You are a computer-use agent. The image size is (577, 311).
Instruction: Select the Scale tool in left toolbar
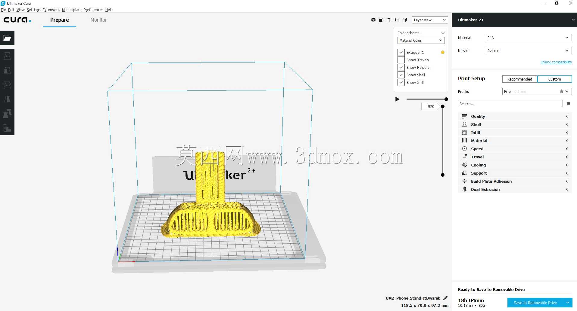(7, 70)
